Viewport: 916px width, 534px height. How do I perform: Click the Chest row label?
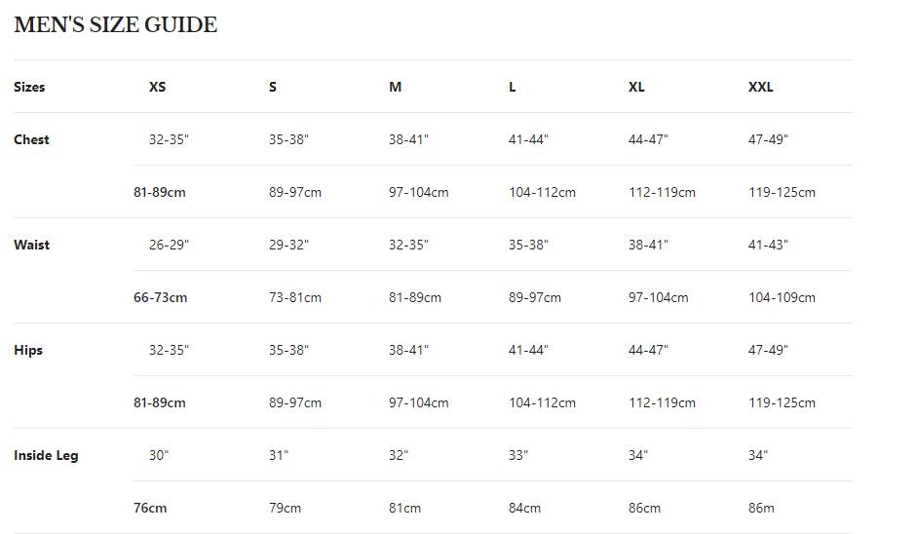[31, 139]
